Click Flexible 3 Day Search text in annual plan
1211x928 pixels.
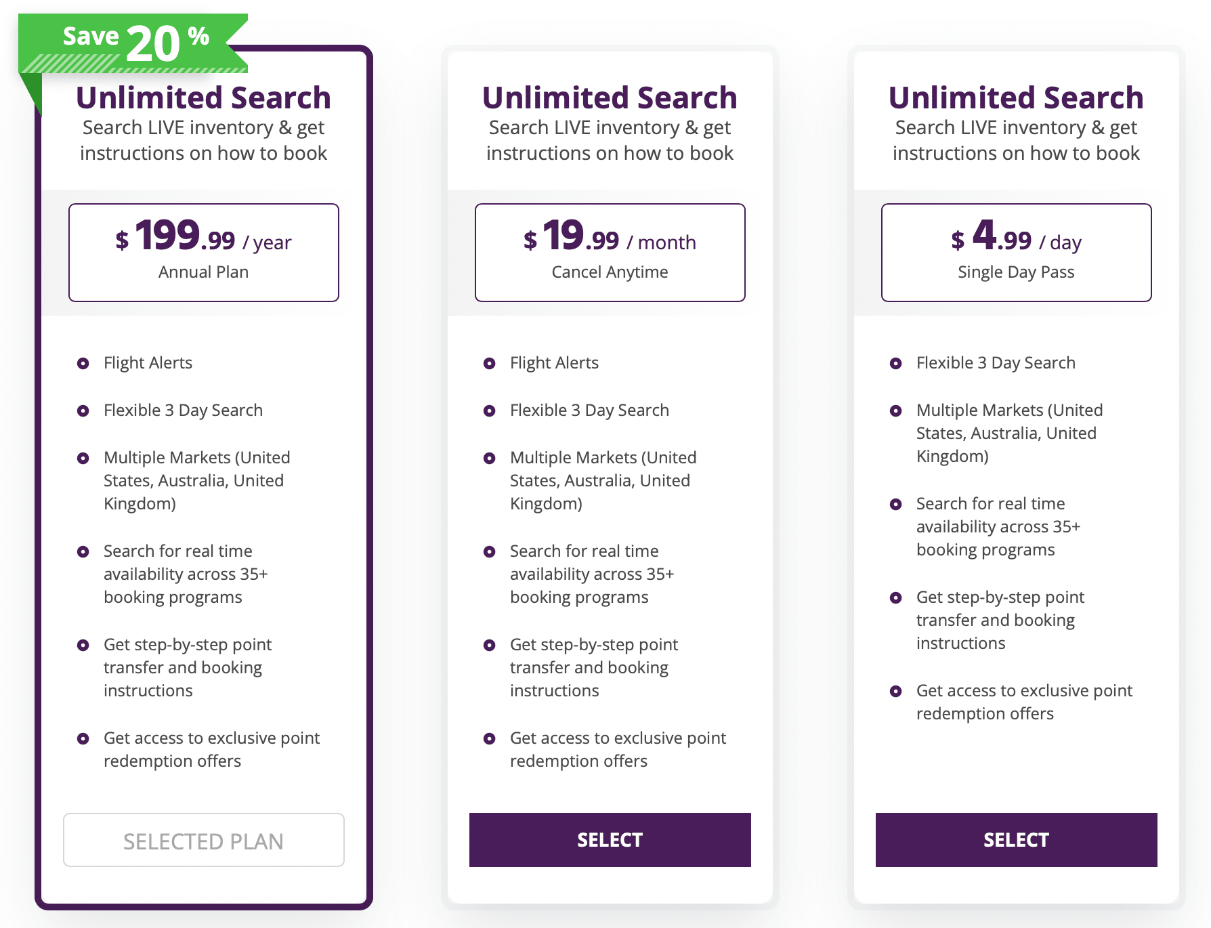(183, 410)
